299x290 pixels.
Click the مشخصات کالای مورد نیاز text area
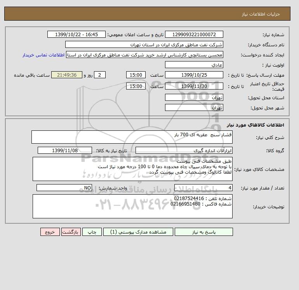(132, 169)
